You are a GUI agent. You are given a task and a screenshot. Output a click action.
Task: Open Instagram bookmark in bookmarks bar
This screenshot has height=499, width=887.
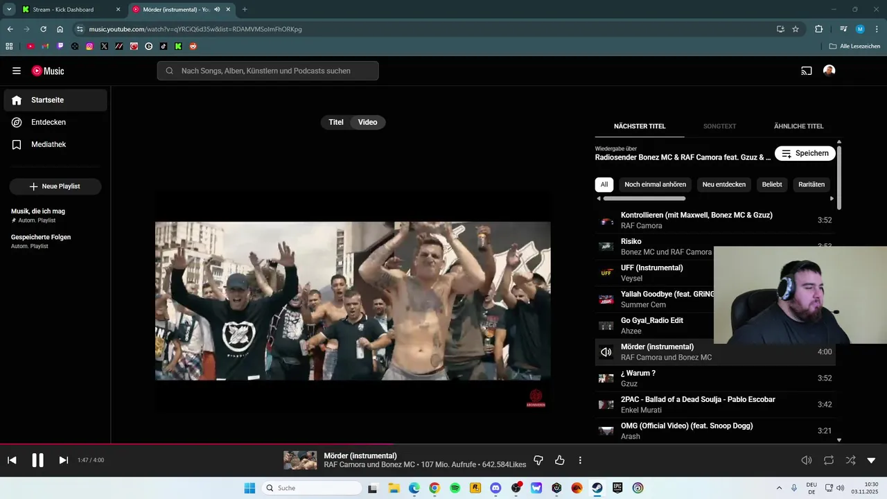89,46
